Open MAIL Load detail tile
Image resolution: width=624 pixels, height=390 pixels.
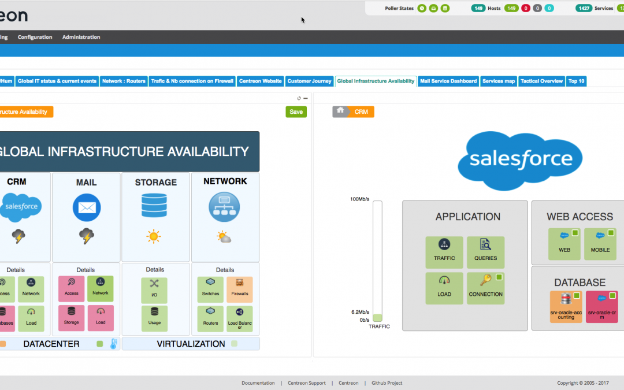tap(101, 318)
